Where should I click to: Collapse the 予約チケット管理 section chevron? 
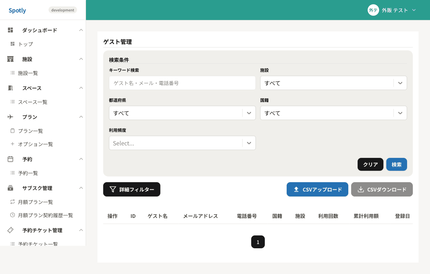81,230
